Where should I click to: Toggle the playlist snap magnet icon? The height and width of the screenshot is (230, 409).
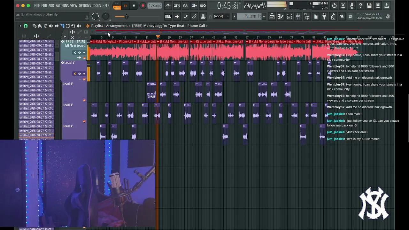point(26,26)
